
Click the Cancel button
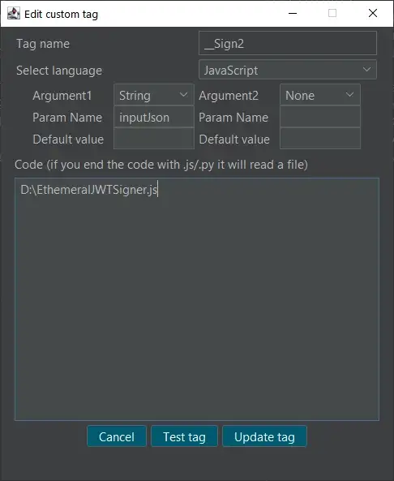click(x=117, y=436)
